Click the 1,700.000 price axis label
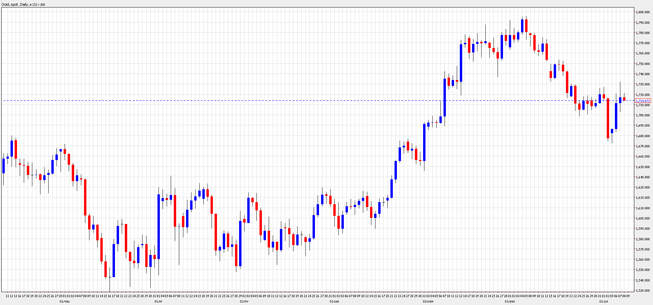653x305 pixels. [x=643, y=115]
